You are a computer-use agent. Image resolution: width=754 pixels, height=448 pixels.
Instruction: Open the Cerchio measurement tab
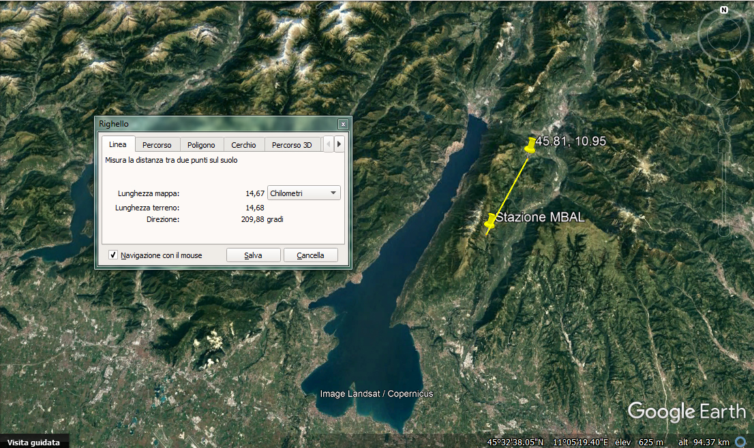click(243, 145)
